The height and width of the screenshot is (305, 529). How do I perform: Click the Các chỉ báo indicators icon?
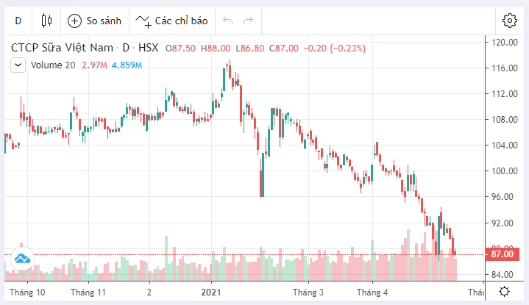[x=143, y=20]
